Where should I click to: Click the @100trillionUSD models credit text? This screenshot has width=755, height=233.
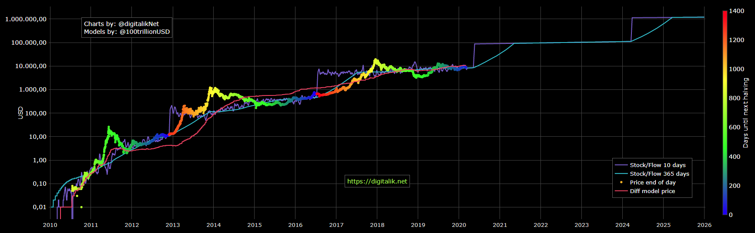click(144, 32)
